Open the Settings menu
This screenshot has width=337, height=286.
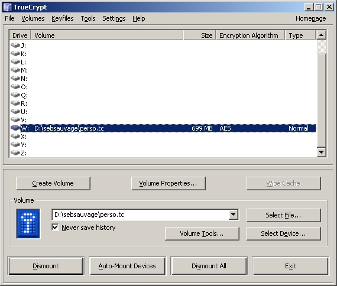[x=114, y=18]
